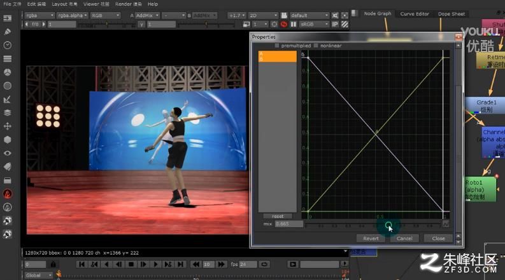Open the Render menu
Image resolution: width=505 pixels, height=280 pixels.
(x=128, y=4)
